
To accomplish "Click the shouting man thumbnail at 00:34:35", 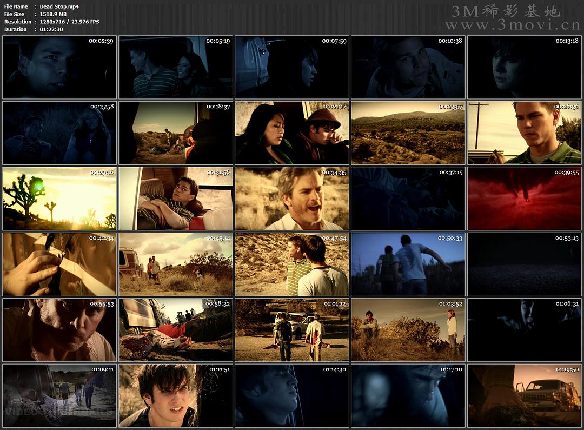I will tap(292, 199).
